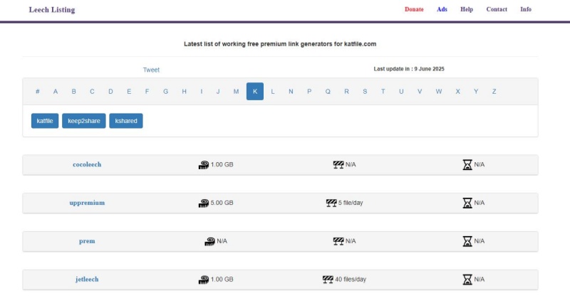Open the Donate page
Image resolution: width=570 pixels, height=305 pixels.
click(x=414, y=9)
